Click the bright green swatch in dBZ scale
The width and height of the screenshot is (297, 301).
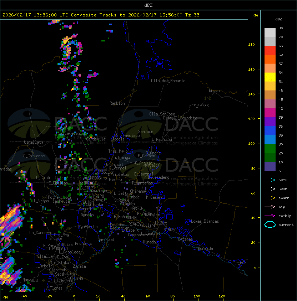click(x=270, y=149)
